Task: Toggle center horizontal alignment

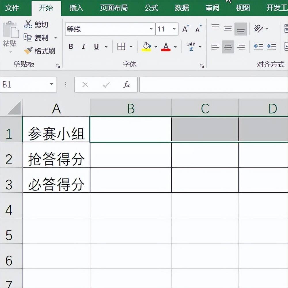Action: (228, 47)
